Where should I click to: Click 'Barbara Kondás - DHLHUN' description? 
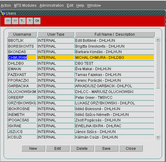click(114, 52)
